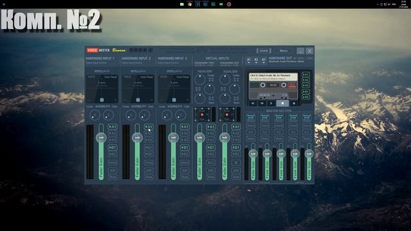Screen dimensions: 411x231
Task: Click Gate knob on Hardware Input 1
Action: tap(109, 115)
